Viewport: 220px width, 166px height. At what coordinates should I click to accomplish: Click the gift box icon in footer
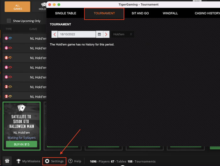click(x=7, y=161)
